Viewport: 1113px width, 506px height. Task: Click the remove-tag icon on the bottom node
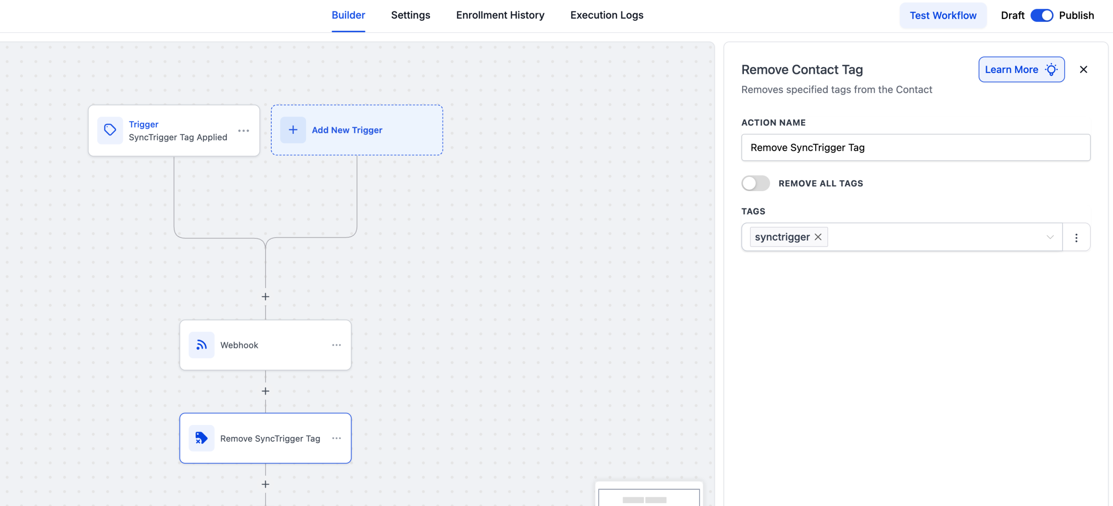pos(201,438)
